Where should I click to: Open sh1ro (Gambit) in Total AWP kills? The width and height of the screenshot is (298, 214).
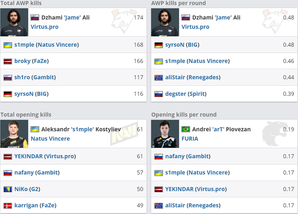tap(35, 78)
